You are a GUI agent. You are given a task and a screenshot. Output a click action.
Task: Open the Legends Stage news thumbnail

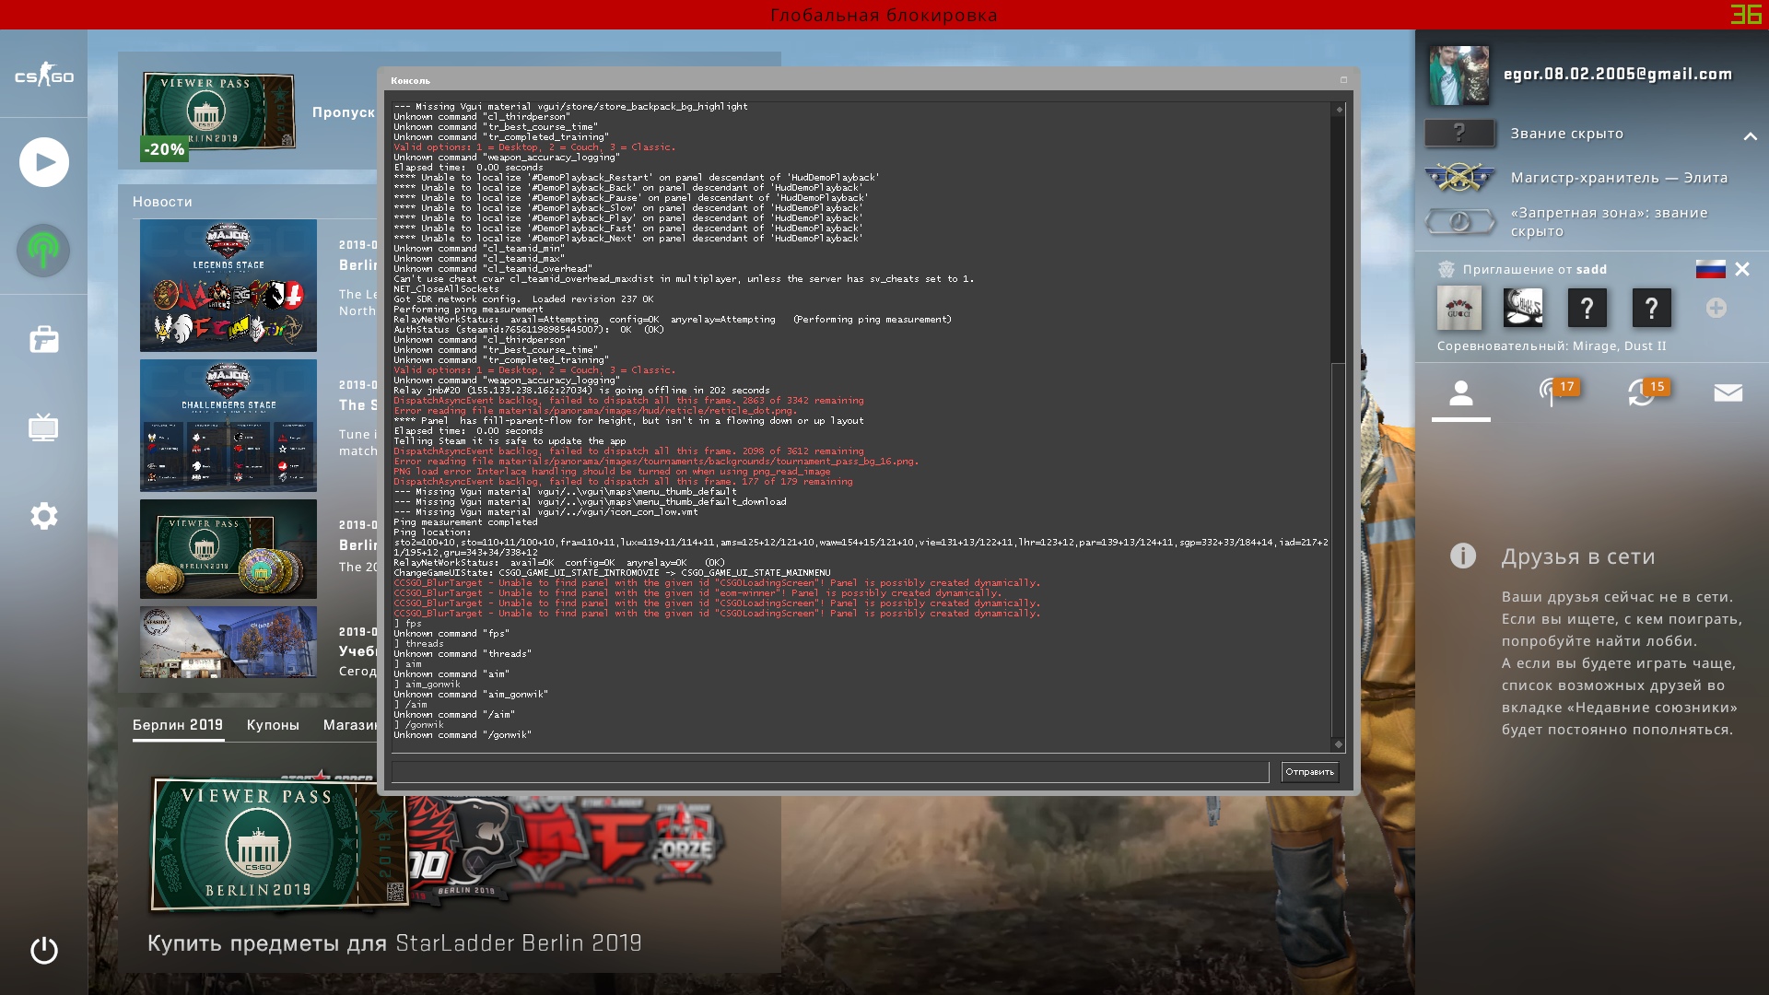pyautogui.click(x=228, y=286)
